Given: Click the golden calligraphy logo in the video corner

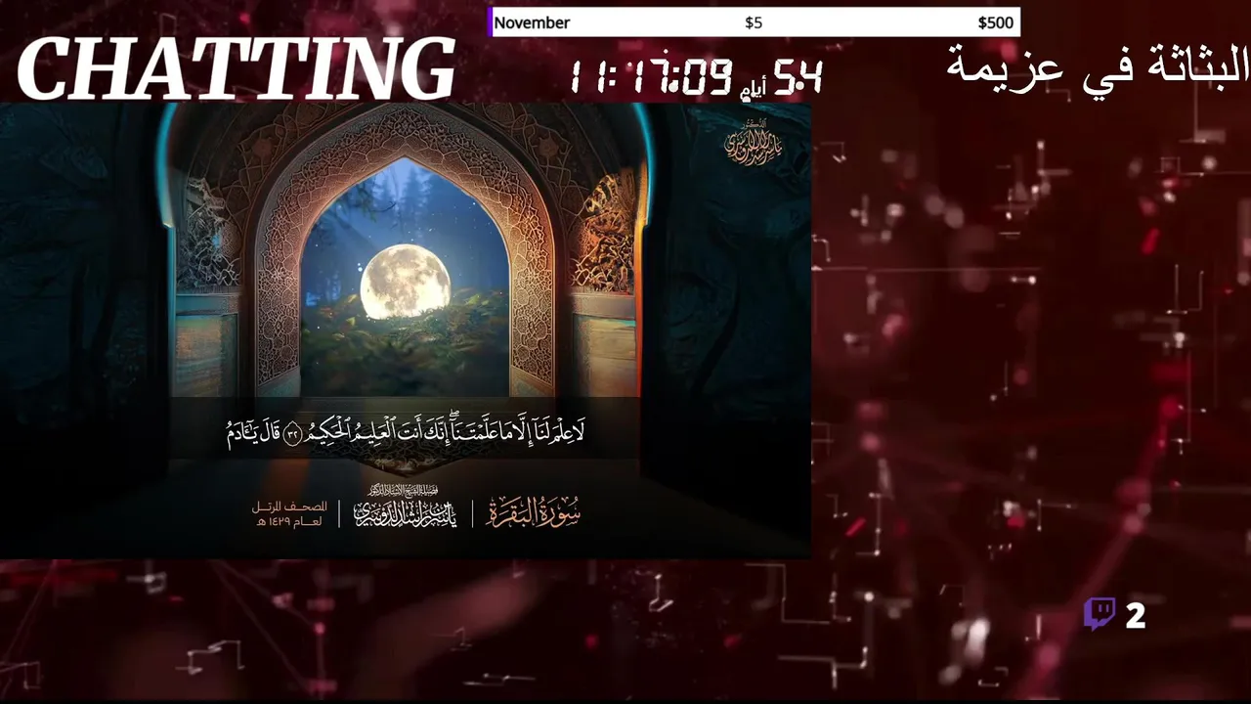Looking at the screenshot, I should 754,144.
